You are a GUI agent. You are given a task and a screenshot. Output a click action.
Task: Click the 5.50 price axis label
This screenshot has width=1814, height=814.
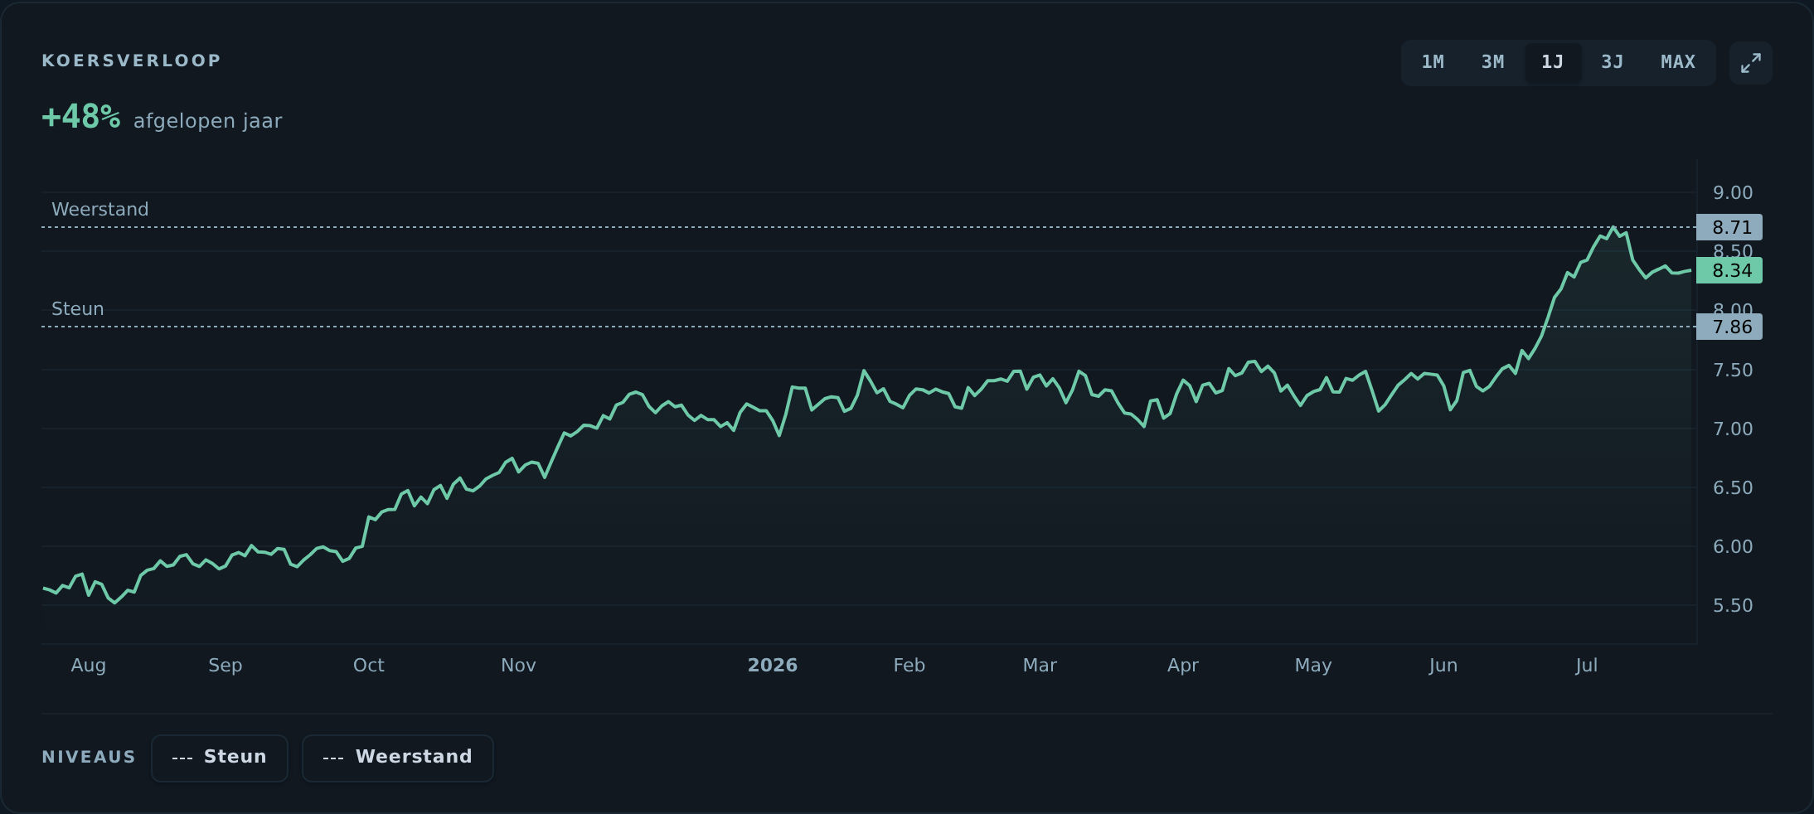pyautogui.click(x=1733, y=606)
